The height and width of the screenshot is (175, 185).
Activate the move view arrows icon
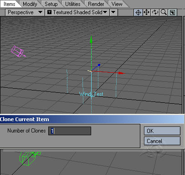point(147,12)
